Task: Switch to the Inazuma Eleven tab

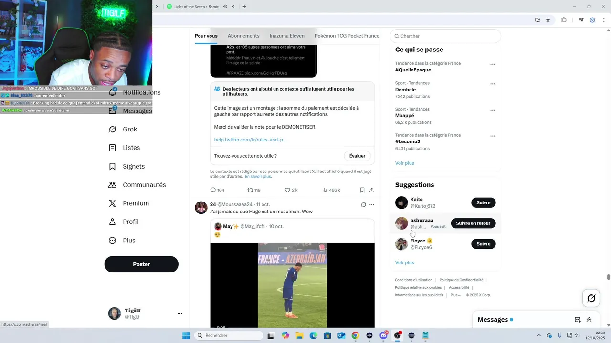Action: click(x=287, y=36)
